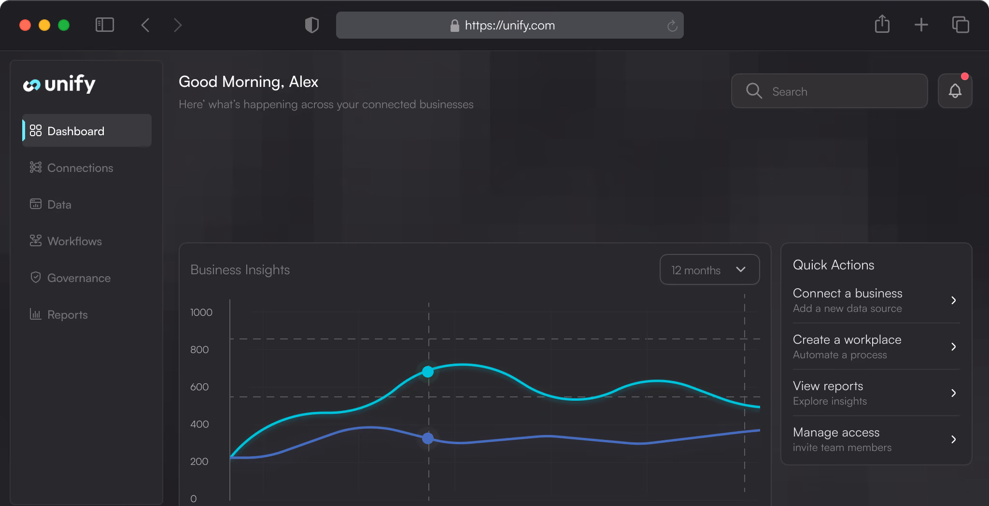Click the cyan data point on chart

pos(428,372)
